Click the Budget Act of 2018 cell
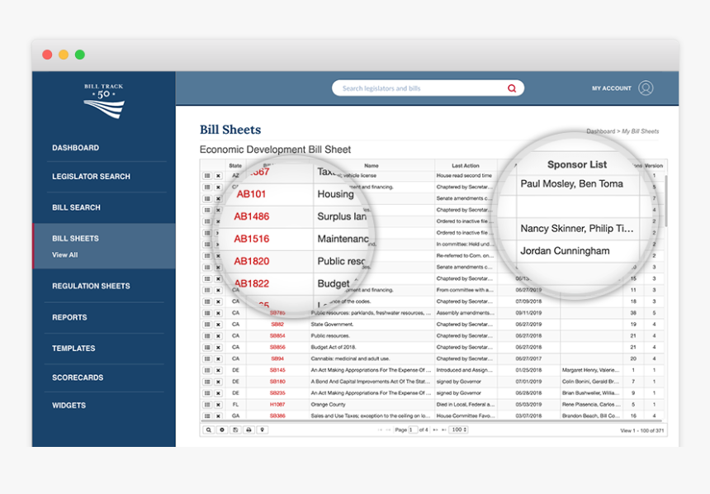710x494 pixels. 371,347
